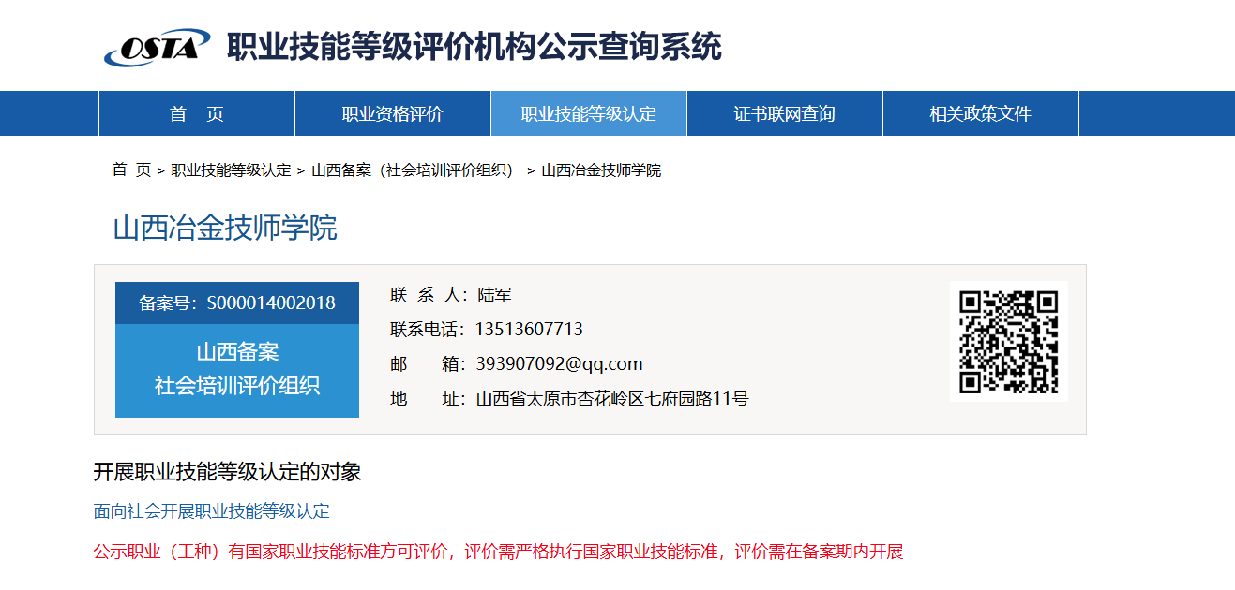
Task: Open 山西备案(社会培训评价组织) breadcrumb link
Action: point(413,170)
